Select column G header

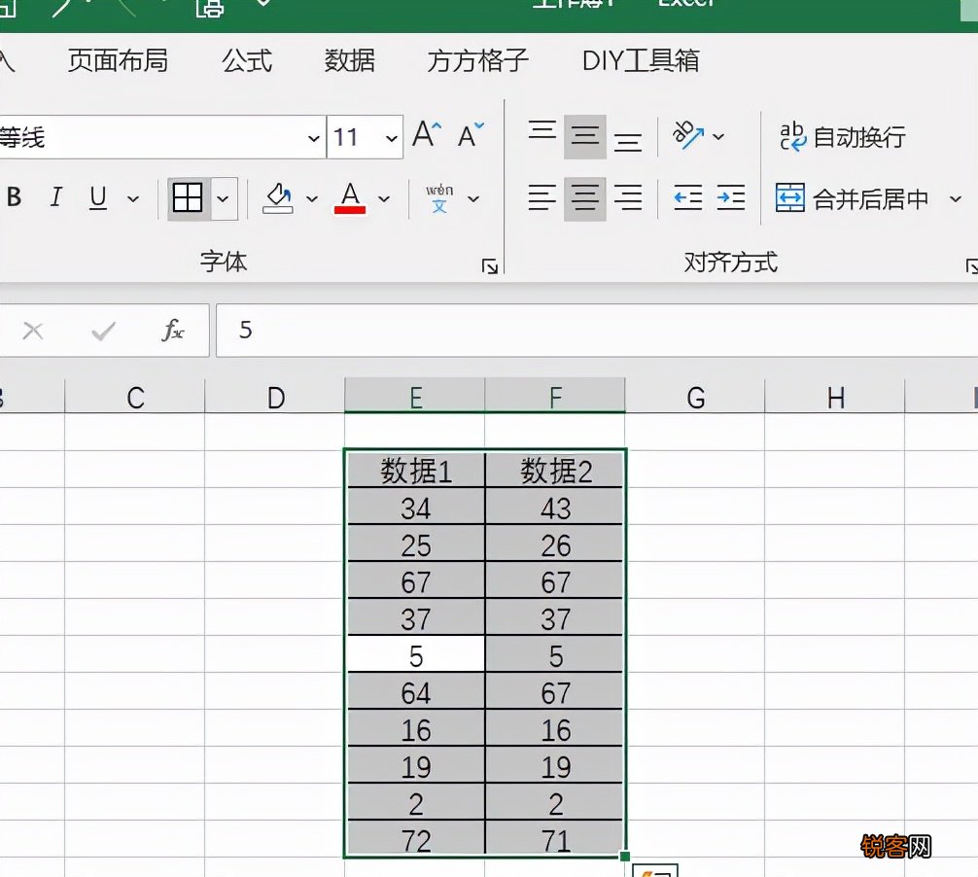(x=695, y=397)
